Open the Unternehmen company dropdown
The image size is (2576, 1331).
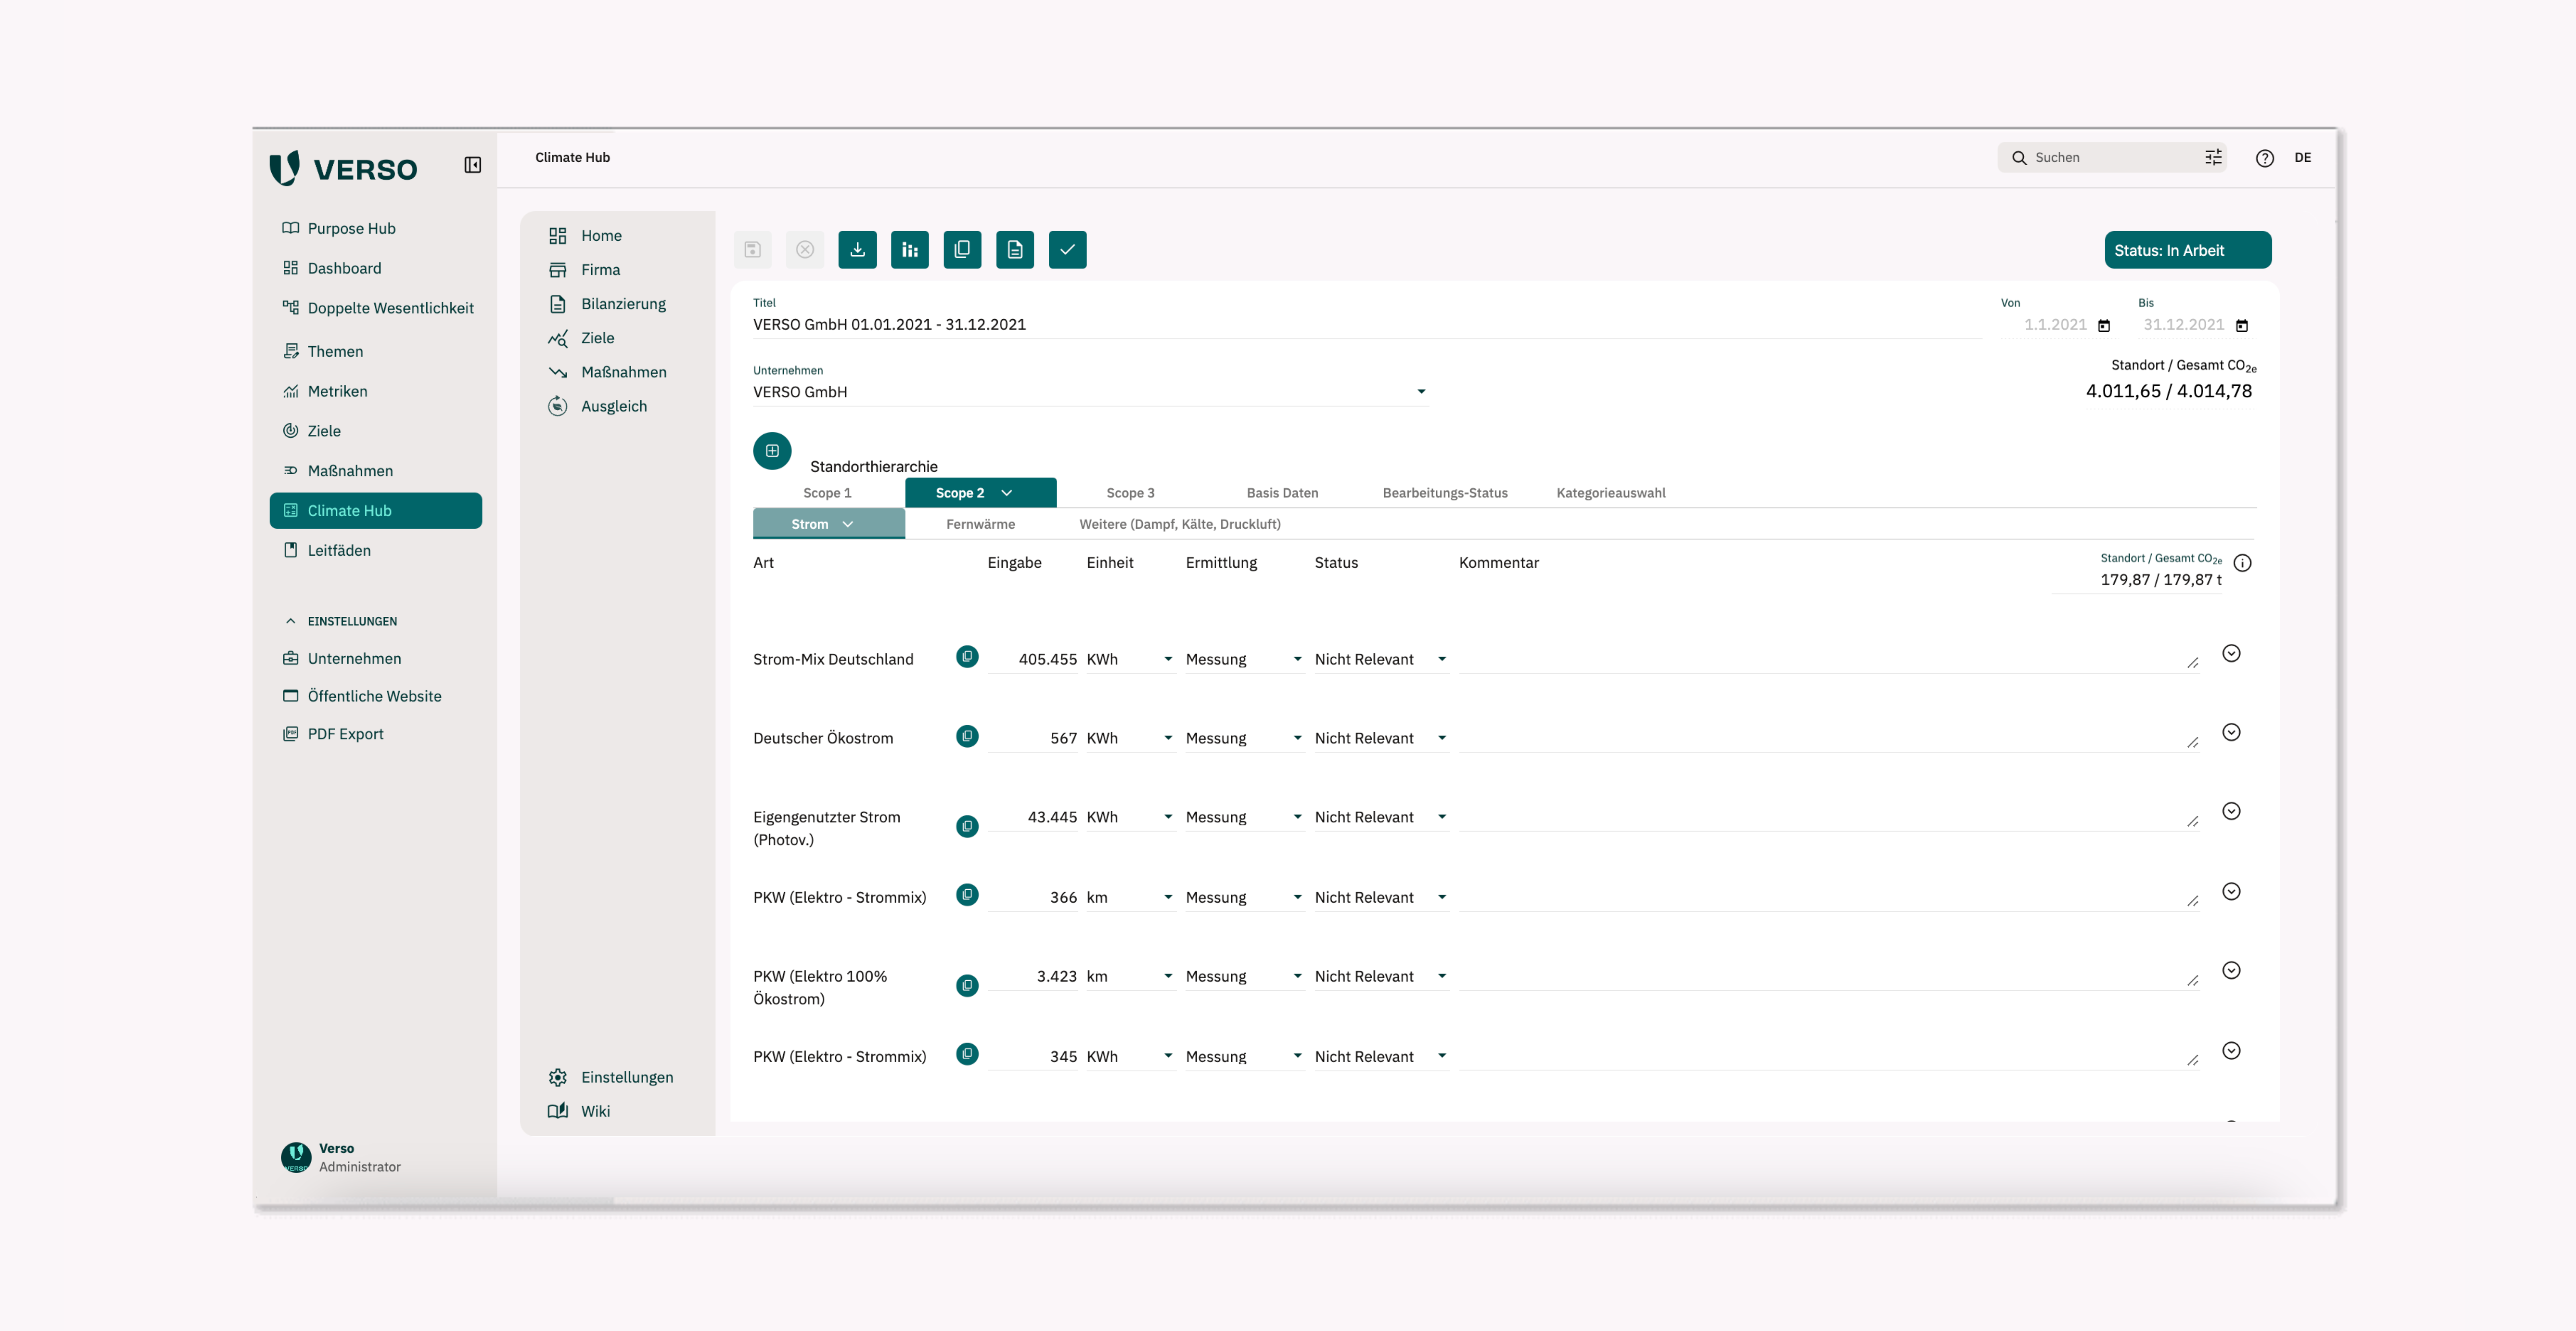(1421, 391)
